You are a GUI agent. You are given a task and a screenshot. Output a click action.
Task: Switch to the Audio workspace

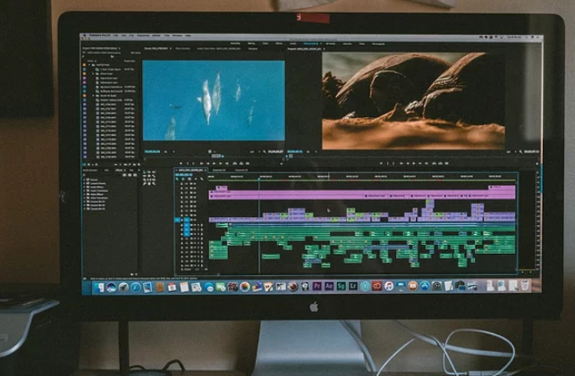click(x=293, y=44)
